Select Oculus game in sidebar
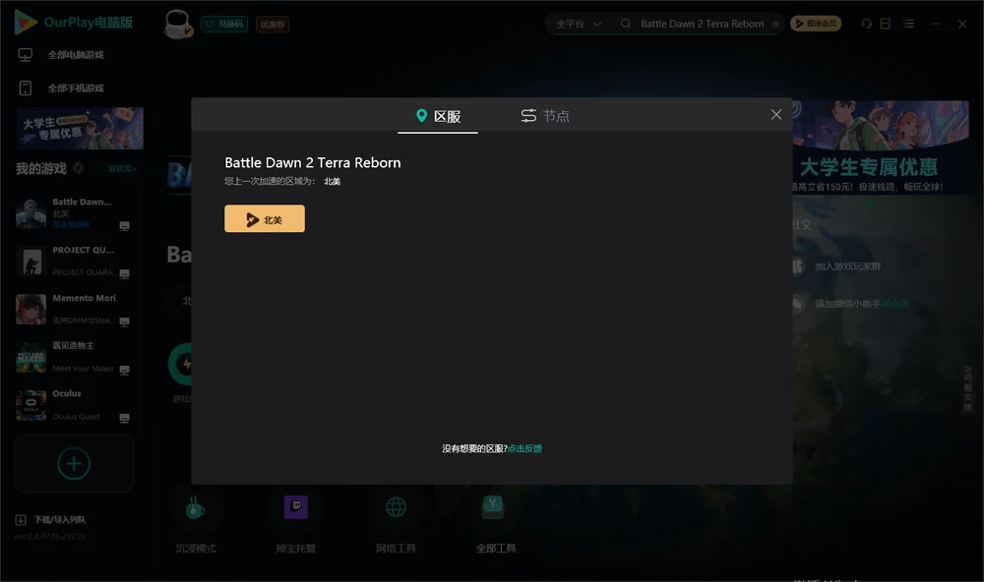This screenshot has width=984, height=582. 73,405
